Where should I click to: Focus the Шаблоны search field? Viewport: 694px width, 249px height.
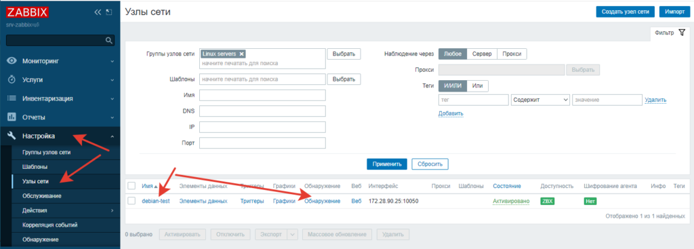[262, 79]
